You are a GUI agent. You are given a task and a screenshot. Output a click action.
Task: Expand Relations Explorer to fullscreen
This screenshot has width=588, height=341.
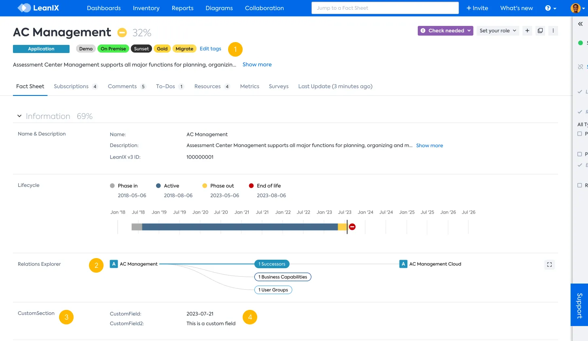coord(549,264)
